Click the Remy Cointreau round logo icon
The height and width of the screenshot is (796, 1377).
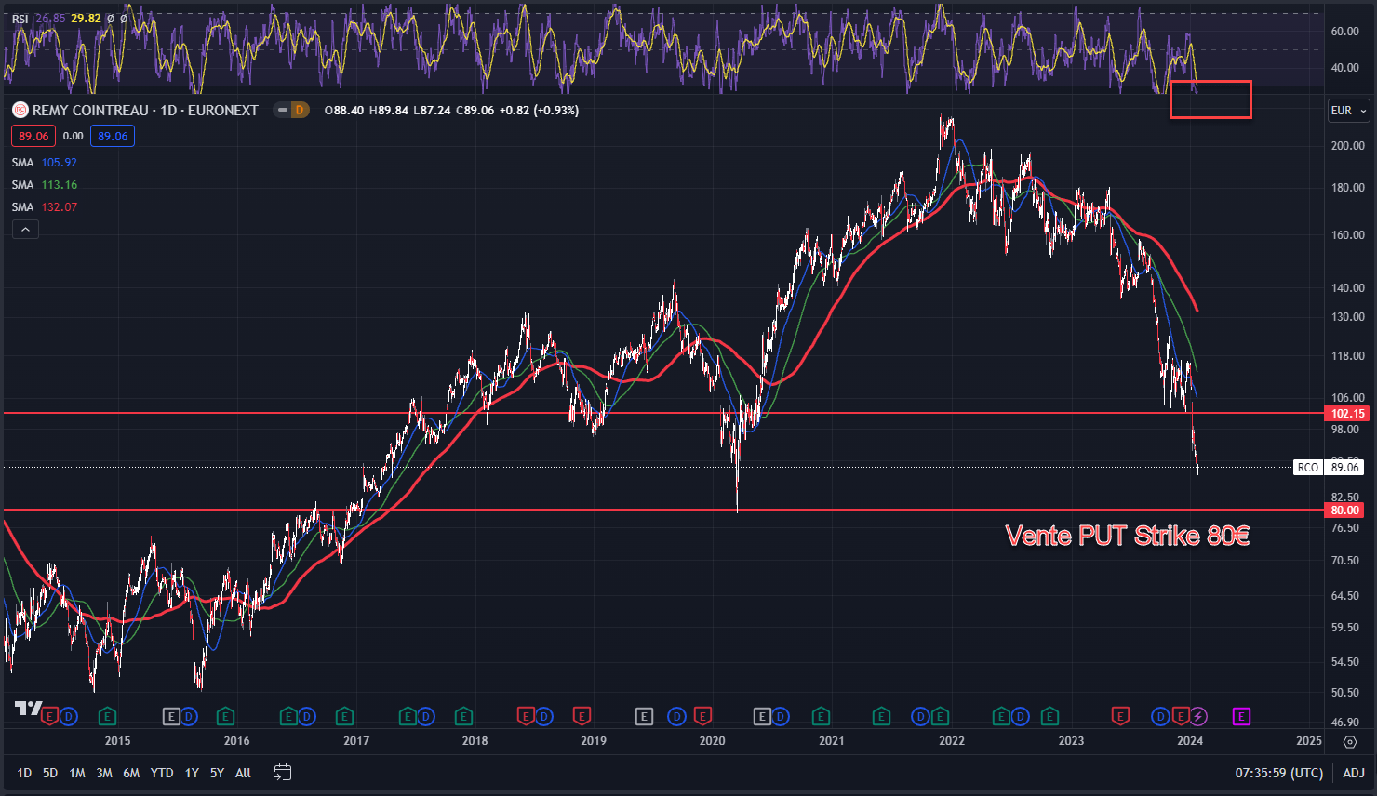pos(20,110)
